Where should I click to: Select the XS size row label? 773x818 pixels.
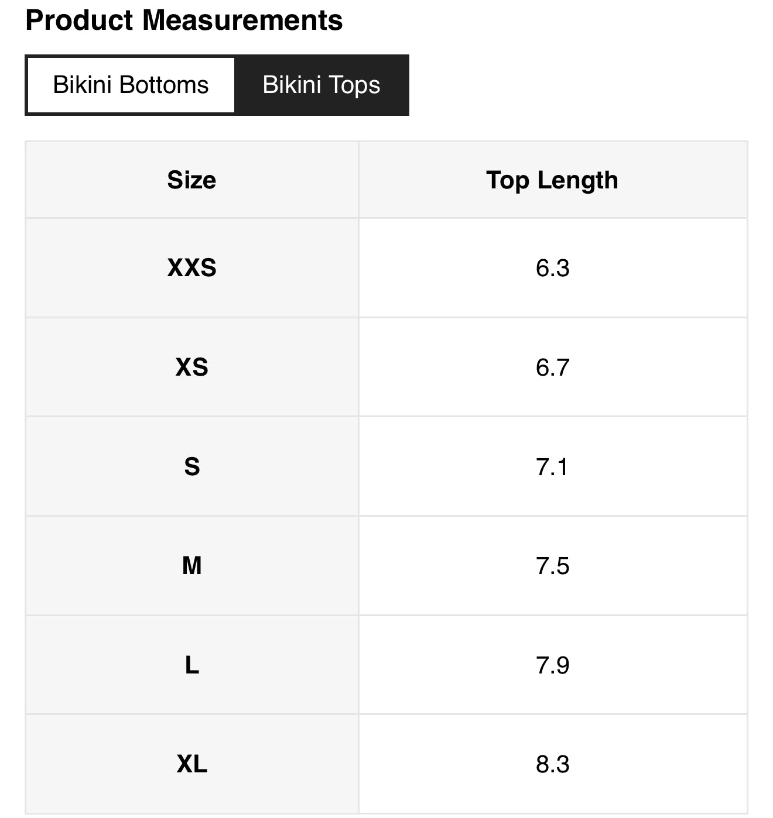191,367
